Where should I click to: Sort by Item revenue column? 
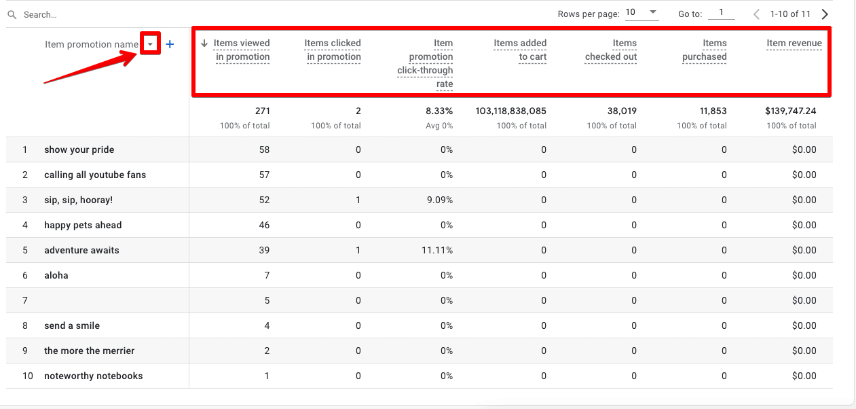click(x=794, y=43)
